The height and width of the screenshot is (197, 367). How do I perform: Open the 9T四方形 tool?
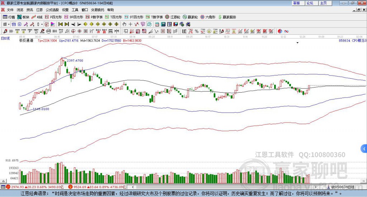click(x=134, y=17)
